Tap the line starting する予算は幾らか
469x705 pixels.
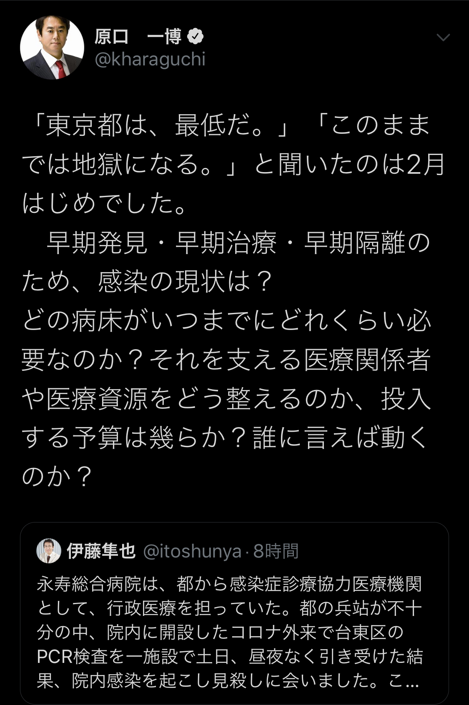coord(225,438)
